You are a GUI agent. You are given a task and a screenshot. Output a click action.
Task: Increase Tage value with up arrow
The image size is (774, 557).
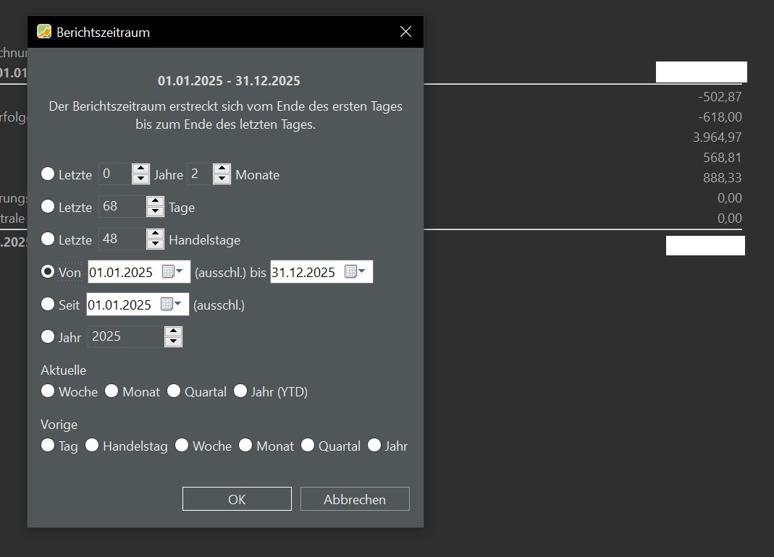(155, 201)
